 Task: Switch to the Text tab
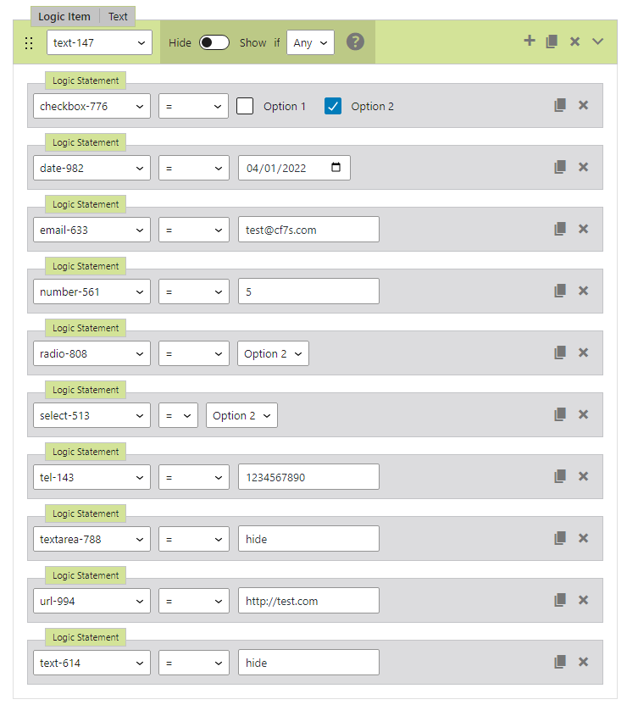pyautogui.click(x=118, y=17)
